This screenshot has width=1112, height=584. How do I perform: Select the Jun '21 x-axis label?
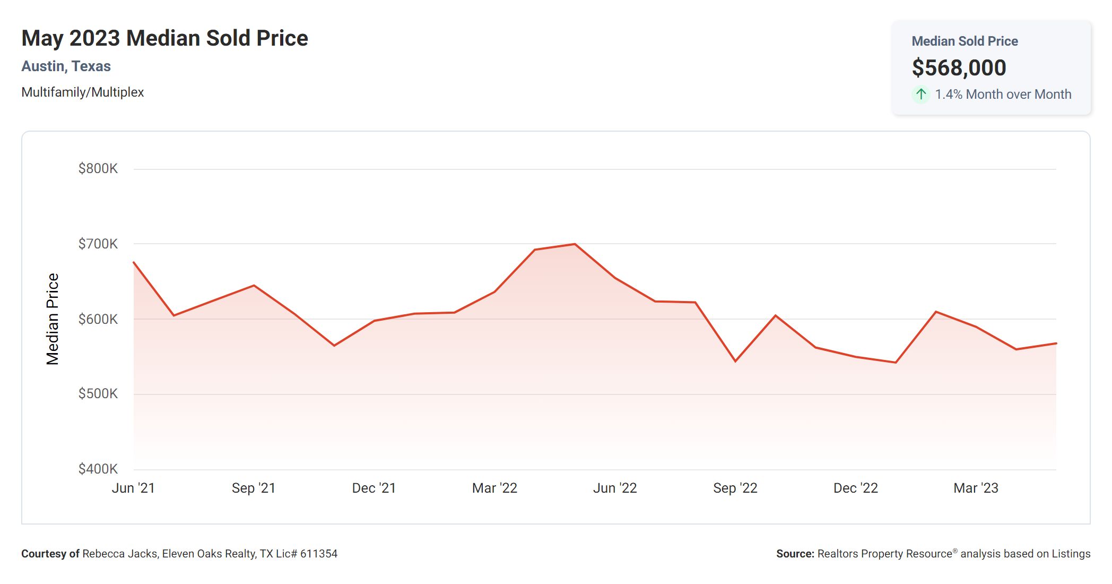[133, 488]
